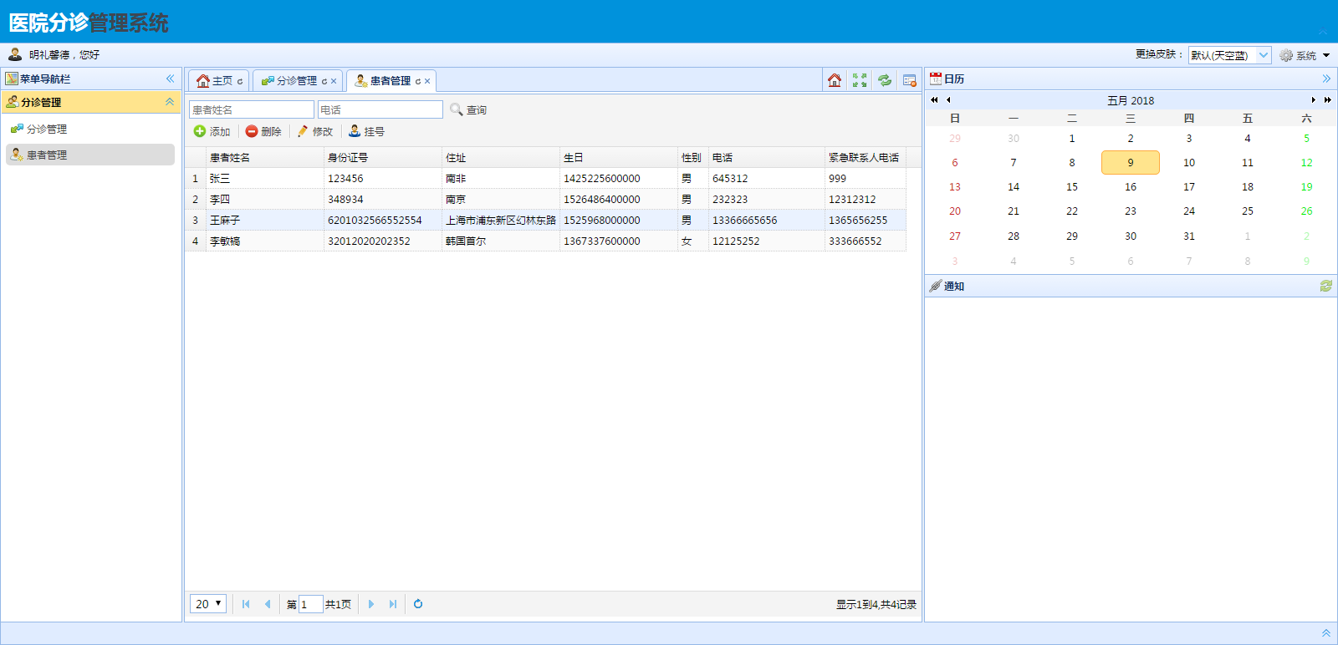Refresh the 通知 notification panel
Viewport: 1338px width, 645px height.
point(1326,286)
